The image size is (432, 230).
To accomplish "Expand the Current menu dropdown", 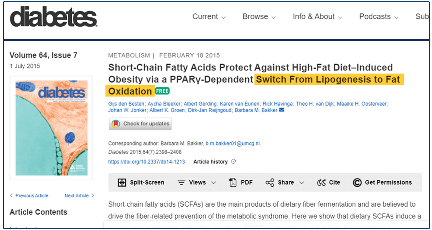I will click(x=209, y=16).
